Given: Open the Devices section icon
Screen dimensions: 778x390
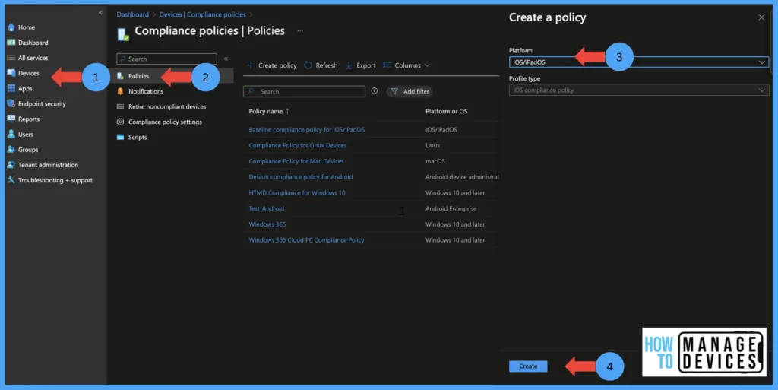Looking at the screenshot, I should click(11, 73).
